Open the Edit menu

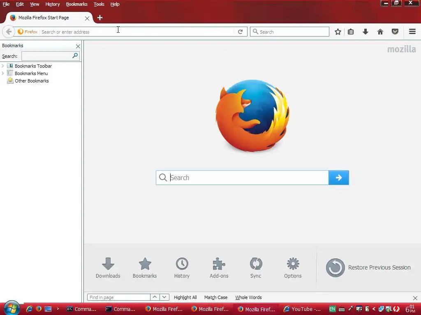point(20,4)
